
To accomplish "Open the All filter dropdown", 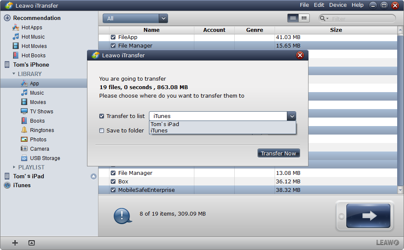I will pos(135,18).
